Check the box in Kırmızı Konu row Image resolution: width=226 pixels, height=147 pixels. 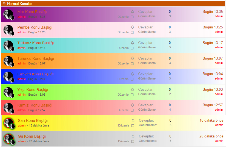click(x=132, y=110)
